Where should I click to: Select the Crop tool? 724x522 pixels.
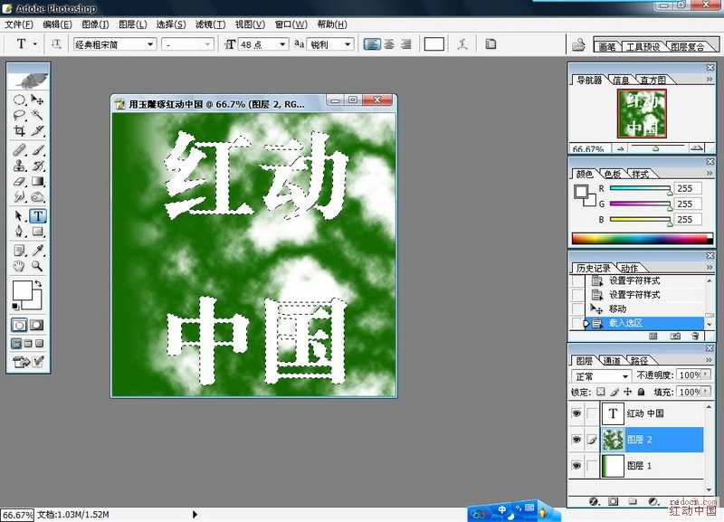click(x=19, y=130)
